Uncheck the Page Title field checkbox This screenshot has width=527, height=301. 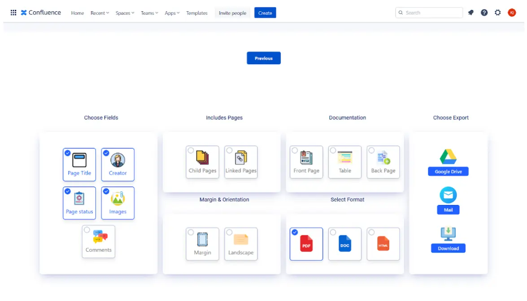67,153
